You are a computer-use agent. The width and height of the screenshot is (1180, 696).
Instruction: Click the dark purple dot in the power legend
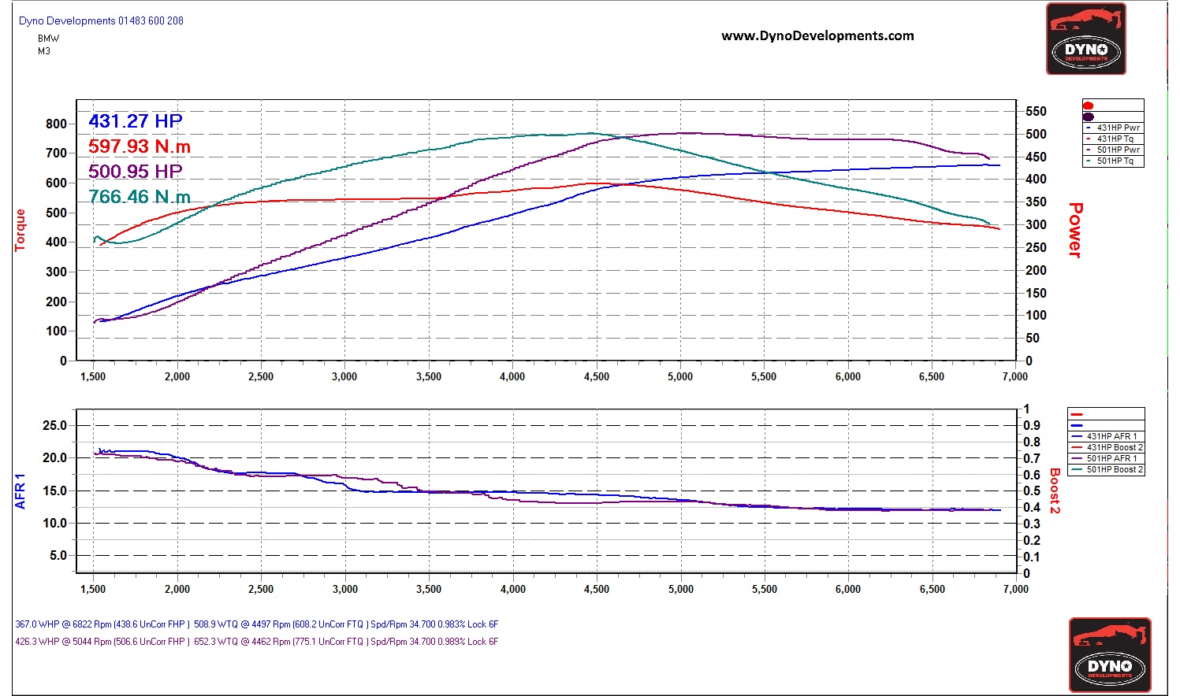pos(1089,117)
